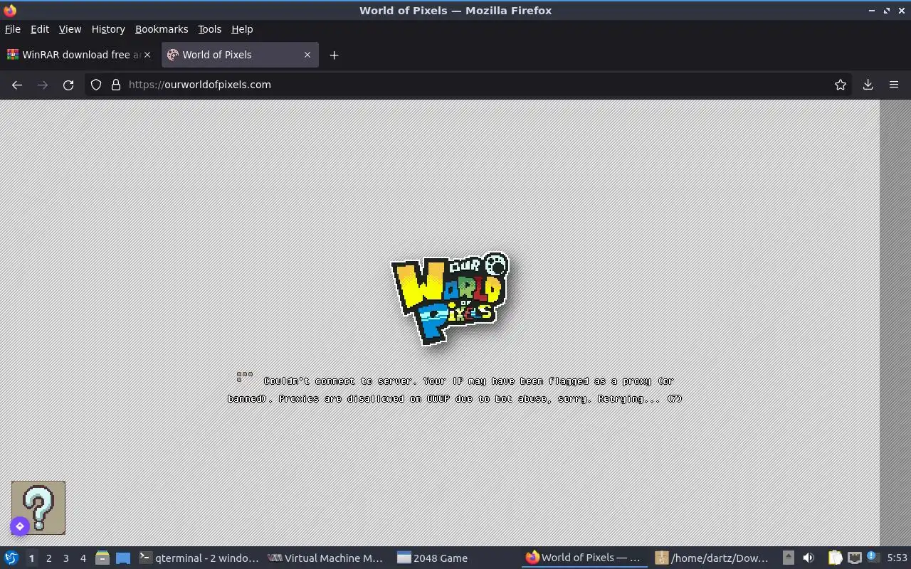911x569 pixels.
Task: Reload the current page
Action: coord(68,85)
